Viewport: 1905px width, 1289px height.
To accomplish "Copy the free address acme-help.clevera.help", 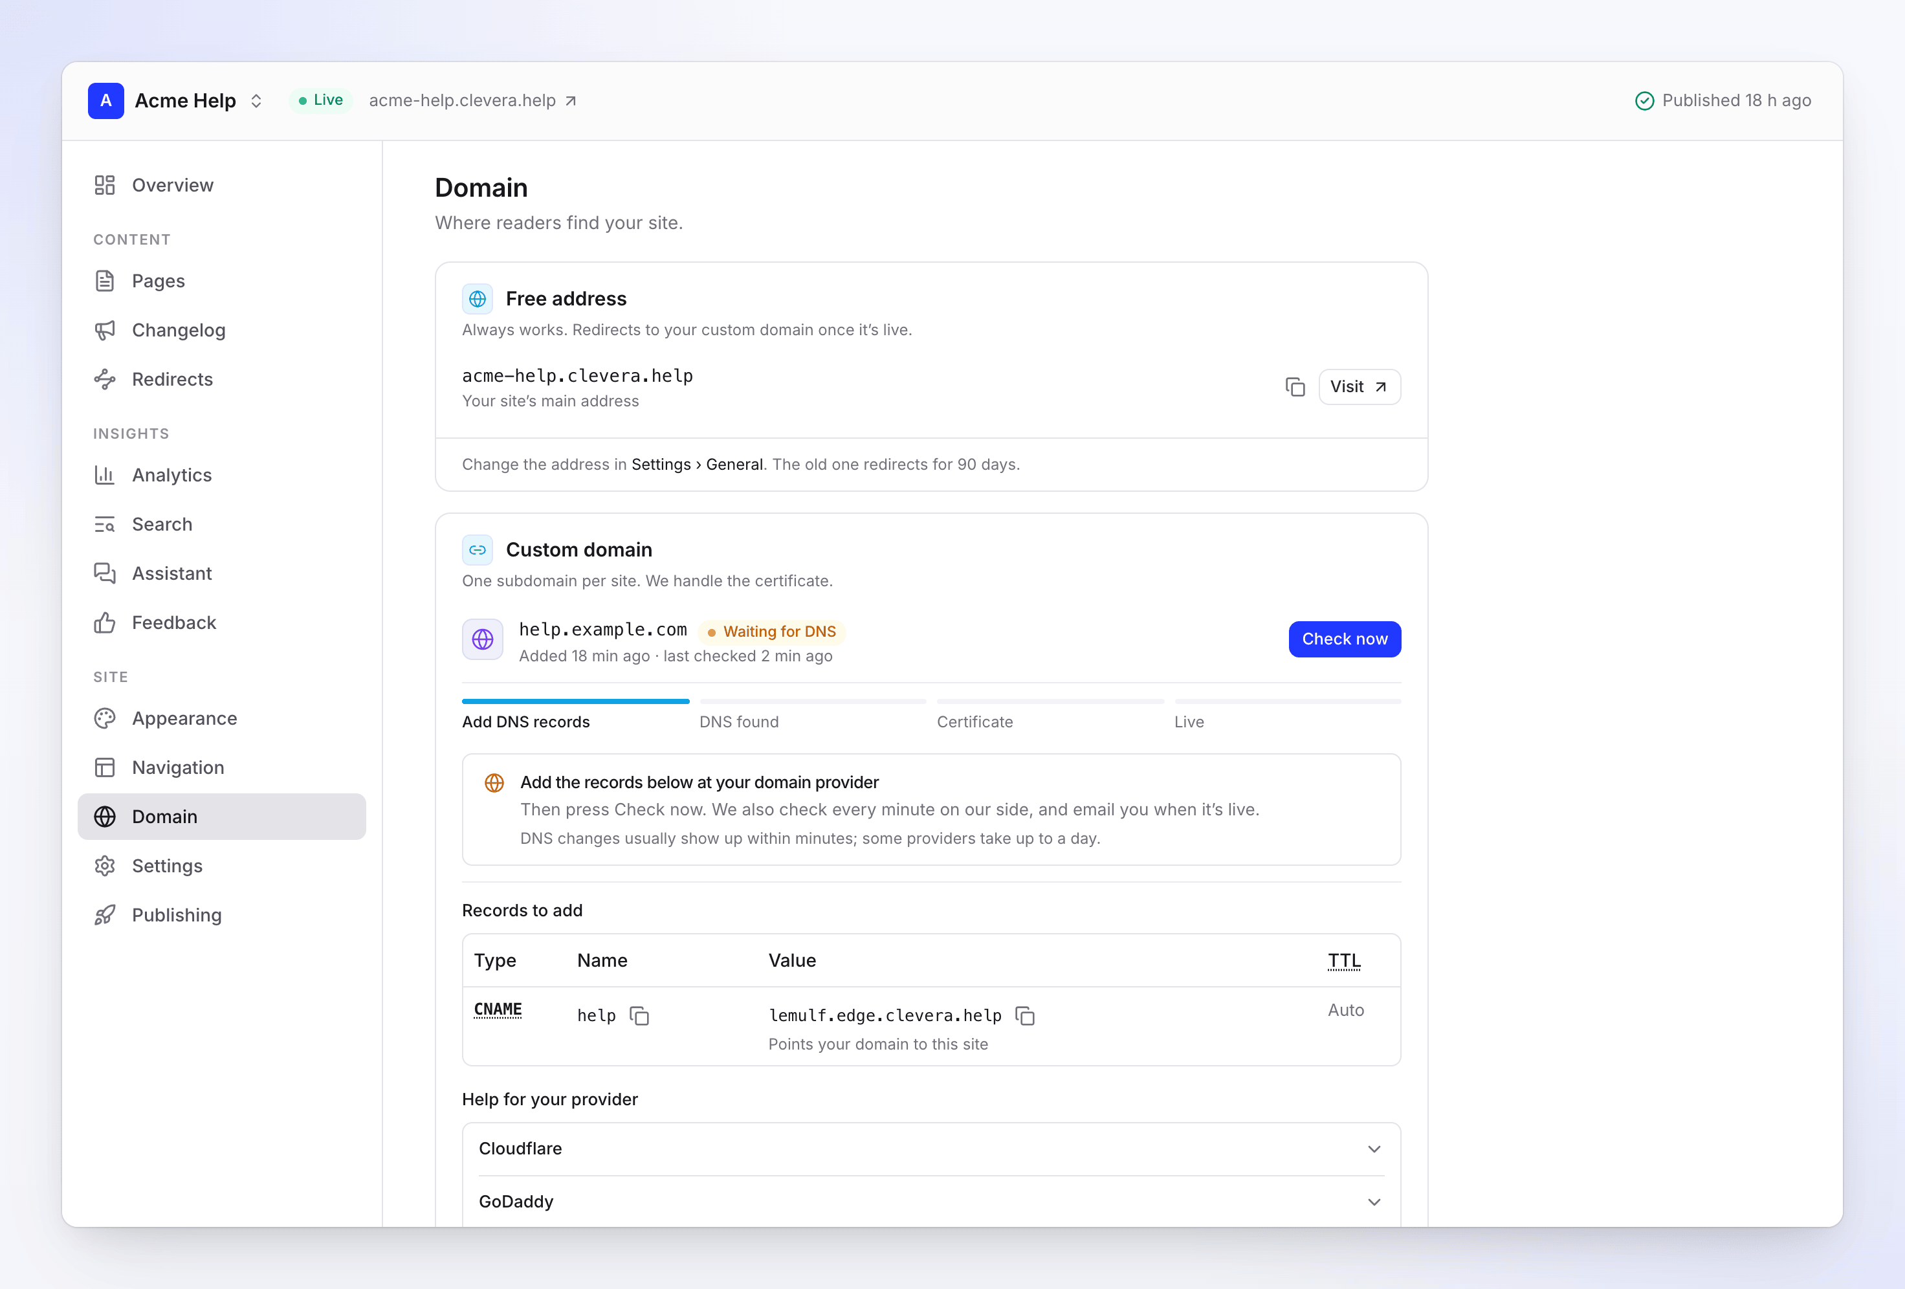I will [1295, 387].
